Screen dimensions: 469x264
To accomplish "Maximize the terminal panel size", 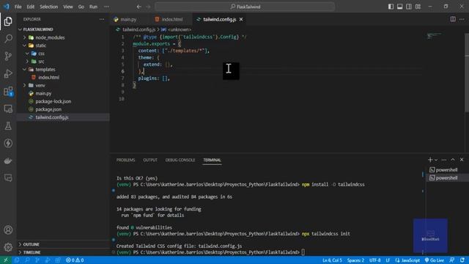I will (x=453, y=160).
